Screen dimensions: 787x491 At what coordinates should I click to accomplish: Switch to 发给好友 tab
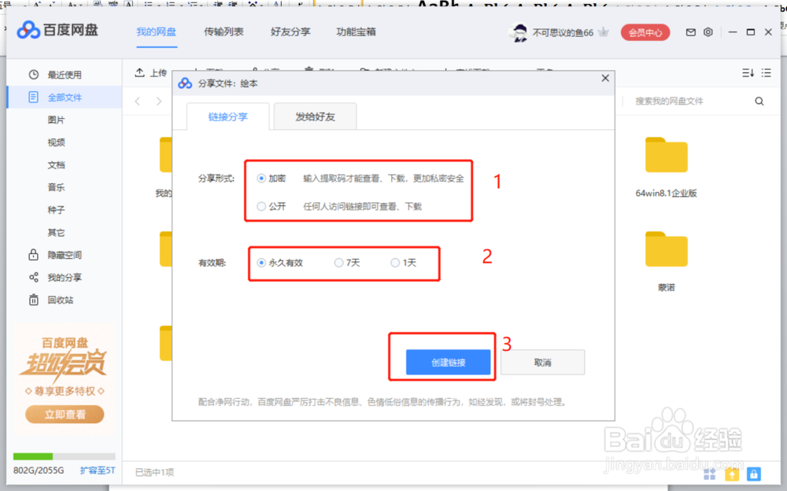click(316, 117)
